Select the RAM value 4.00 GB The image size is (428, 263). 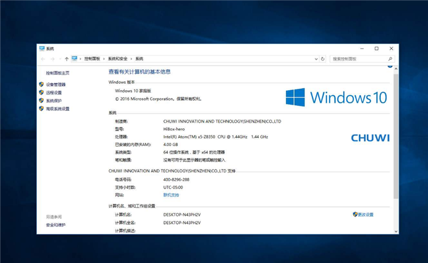click(171, 145)
